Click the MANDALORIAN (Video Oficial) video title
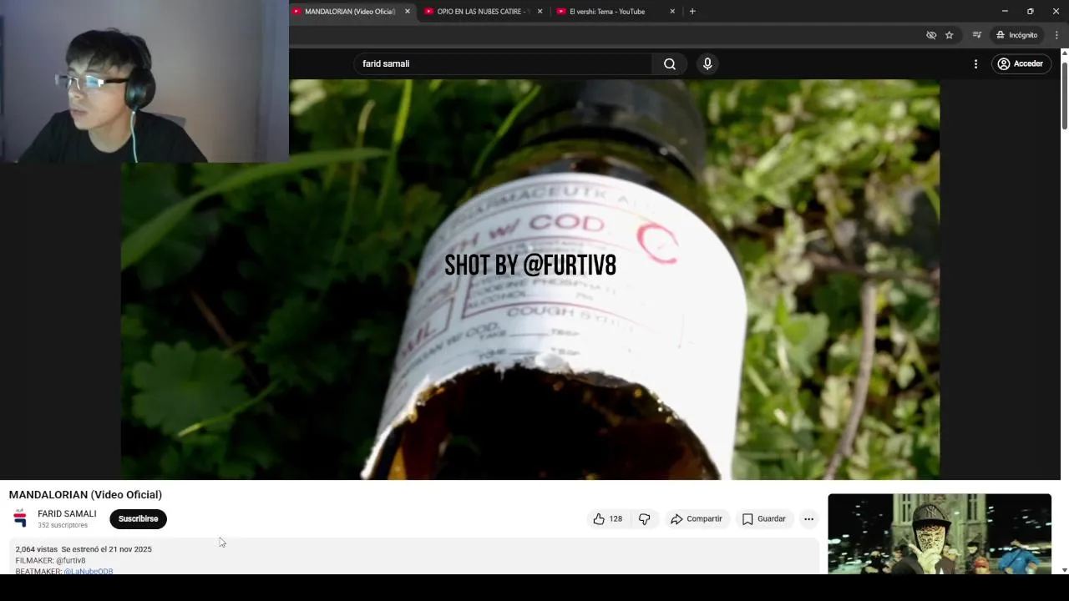The height and width of the screenshot is (601, 1069). coord(85,494)
